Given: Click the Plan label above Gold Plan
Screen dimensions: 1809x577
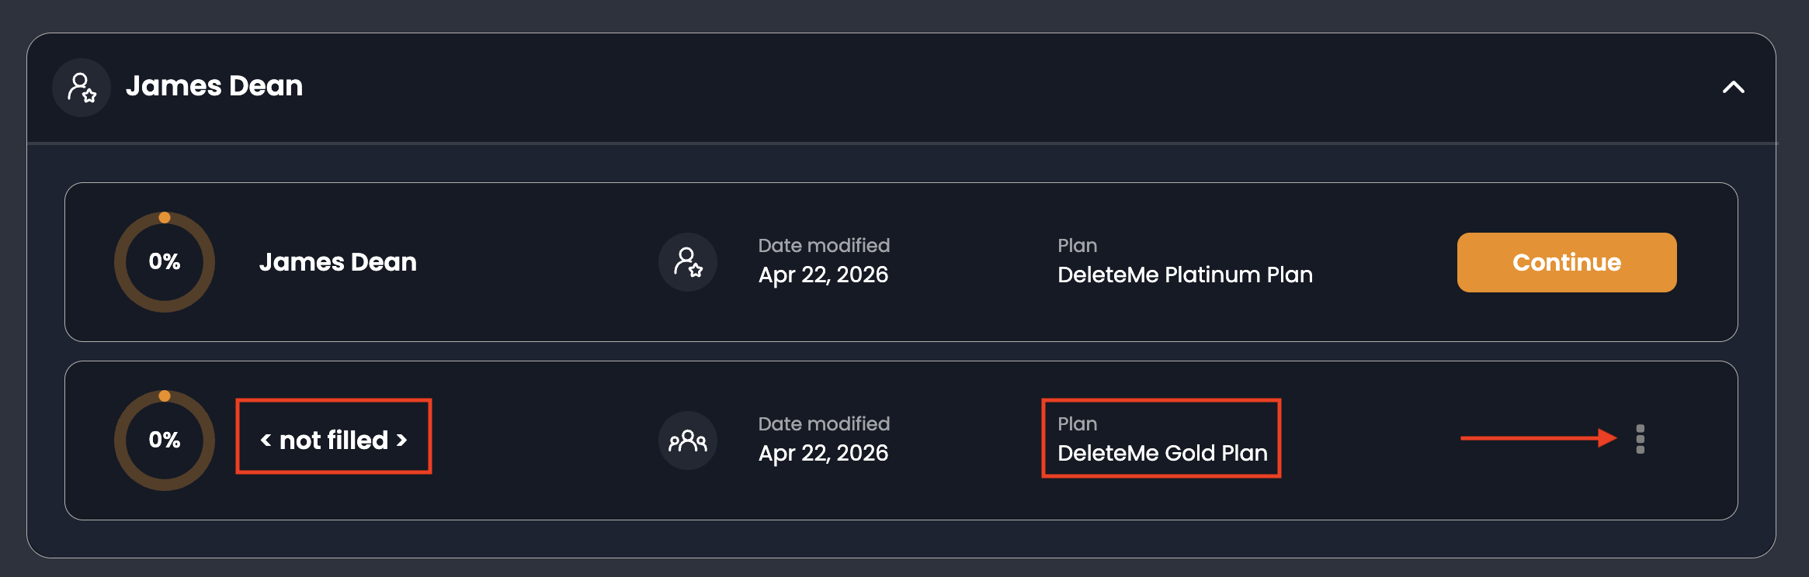Looking at the screenshot, I should pyautogui.click(x=1077, y=424).
